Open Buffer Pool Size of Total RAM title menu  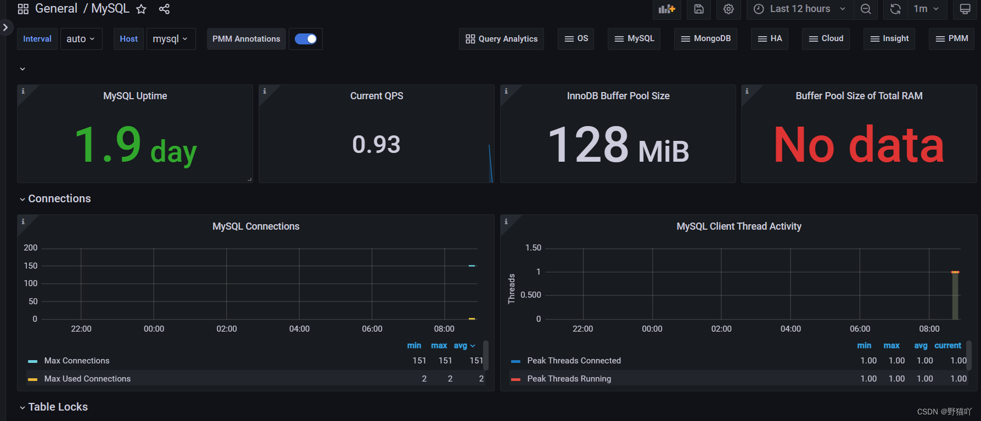pyautogui.click(x=859, y=96)
